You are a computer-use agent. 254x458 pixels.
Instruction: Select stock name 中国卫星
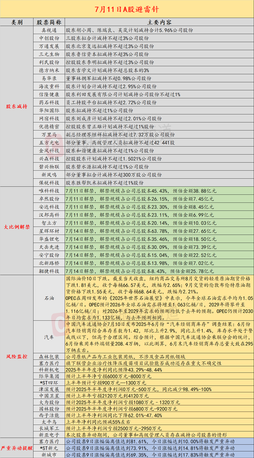click(x=49, y=395)
